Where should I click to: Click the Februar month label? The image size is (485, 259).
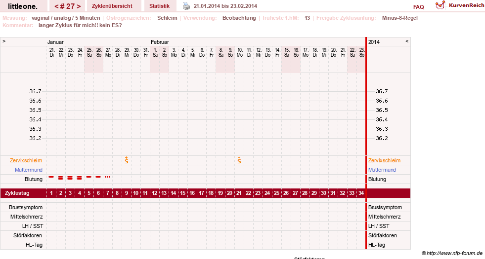[160, 42]
